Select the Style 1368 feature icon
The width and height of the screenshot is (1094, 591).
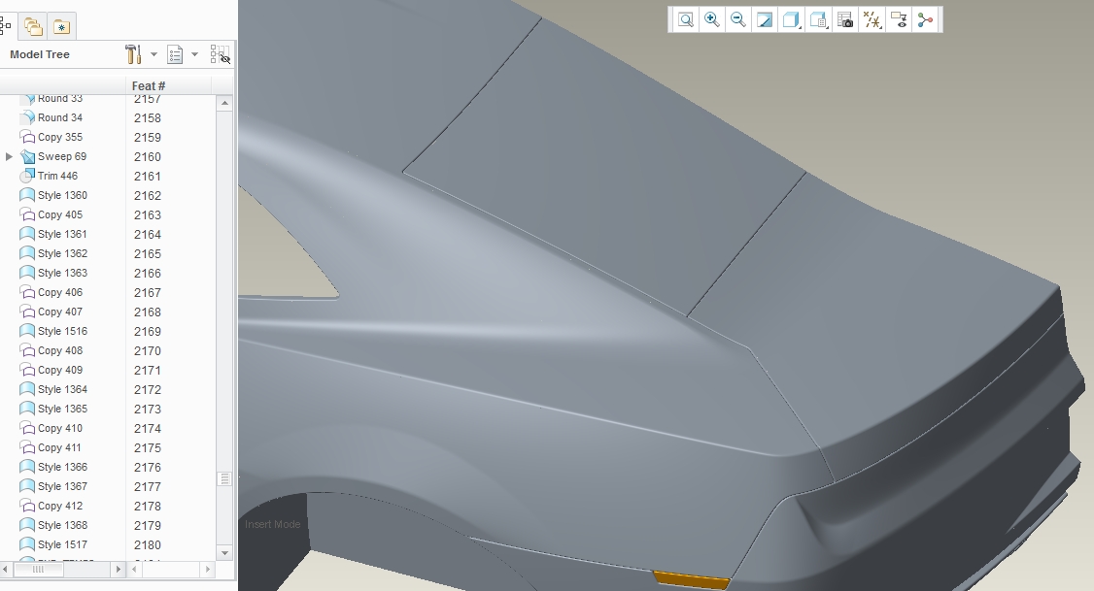[x=27, y=525]
